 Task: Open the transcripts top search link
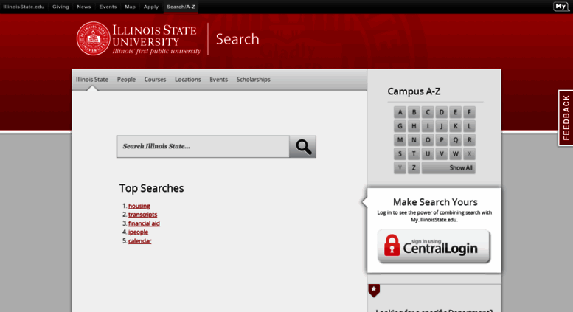pyautogui.click(x=142, y=215)
